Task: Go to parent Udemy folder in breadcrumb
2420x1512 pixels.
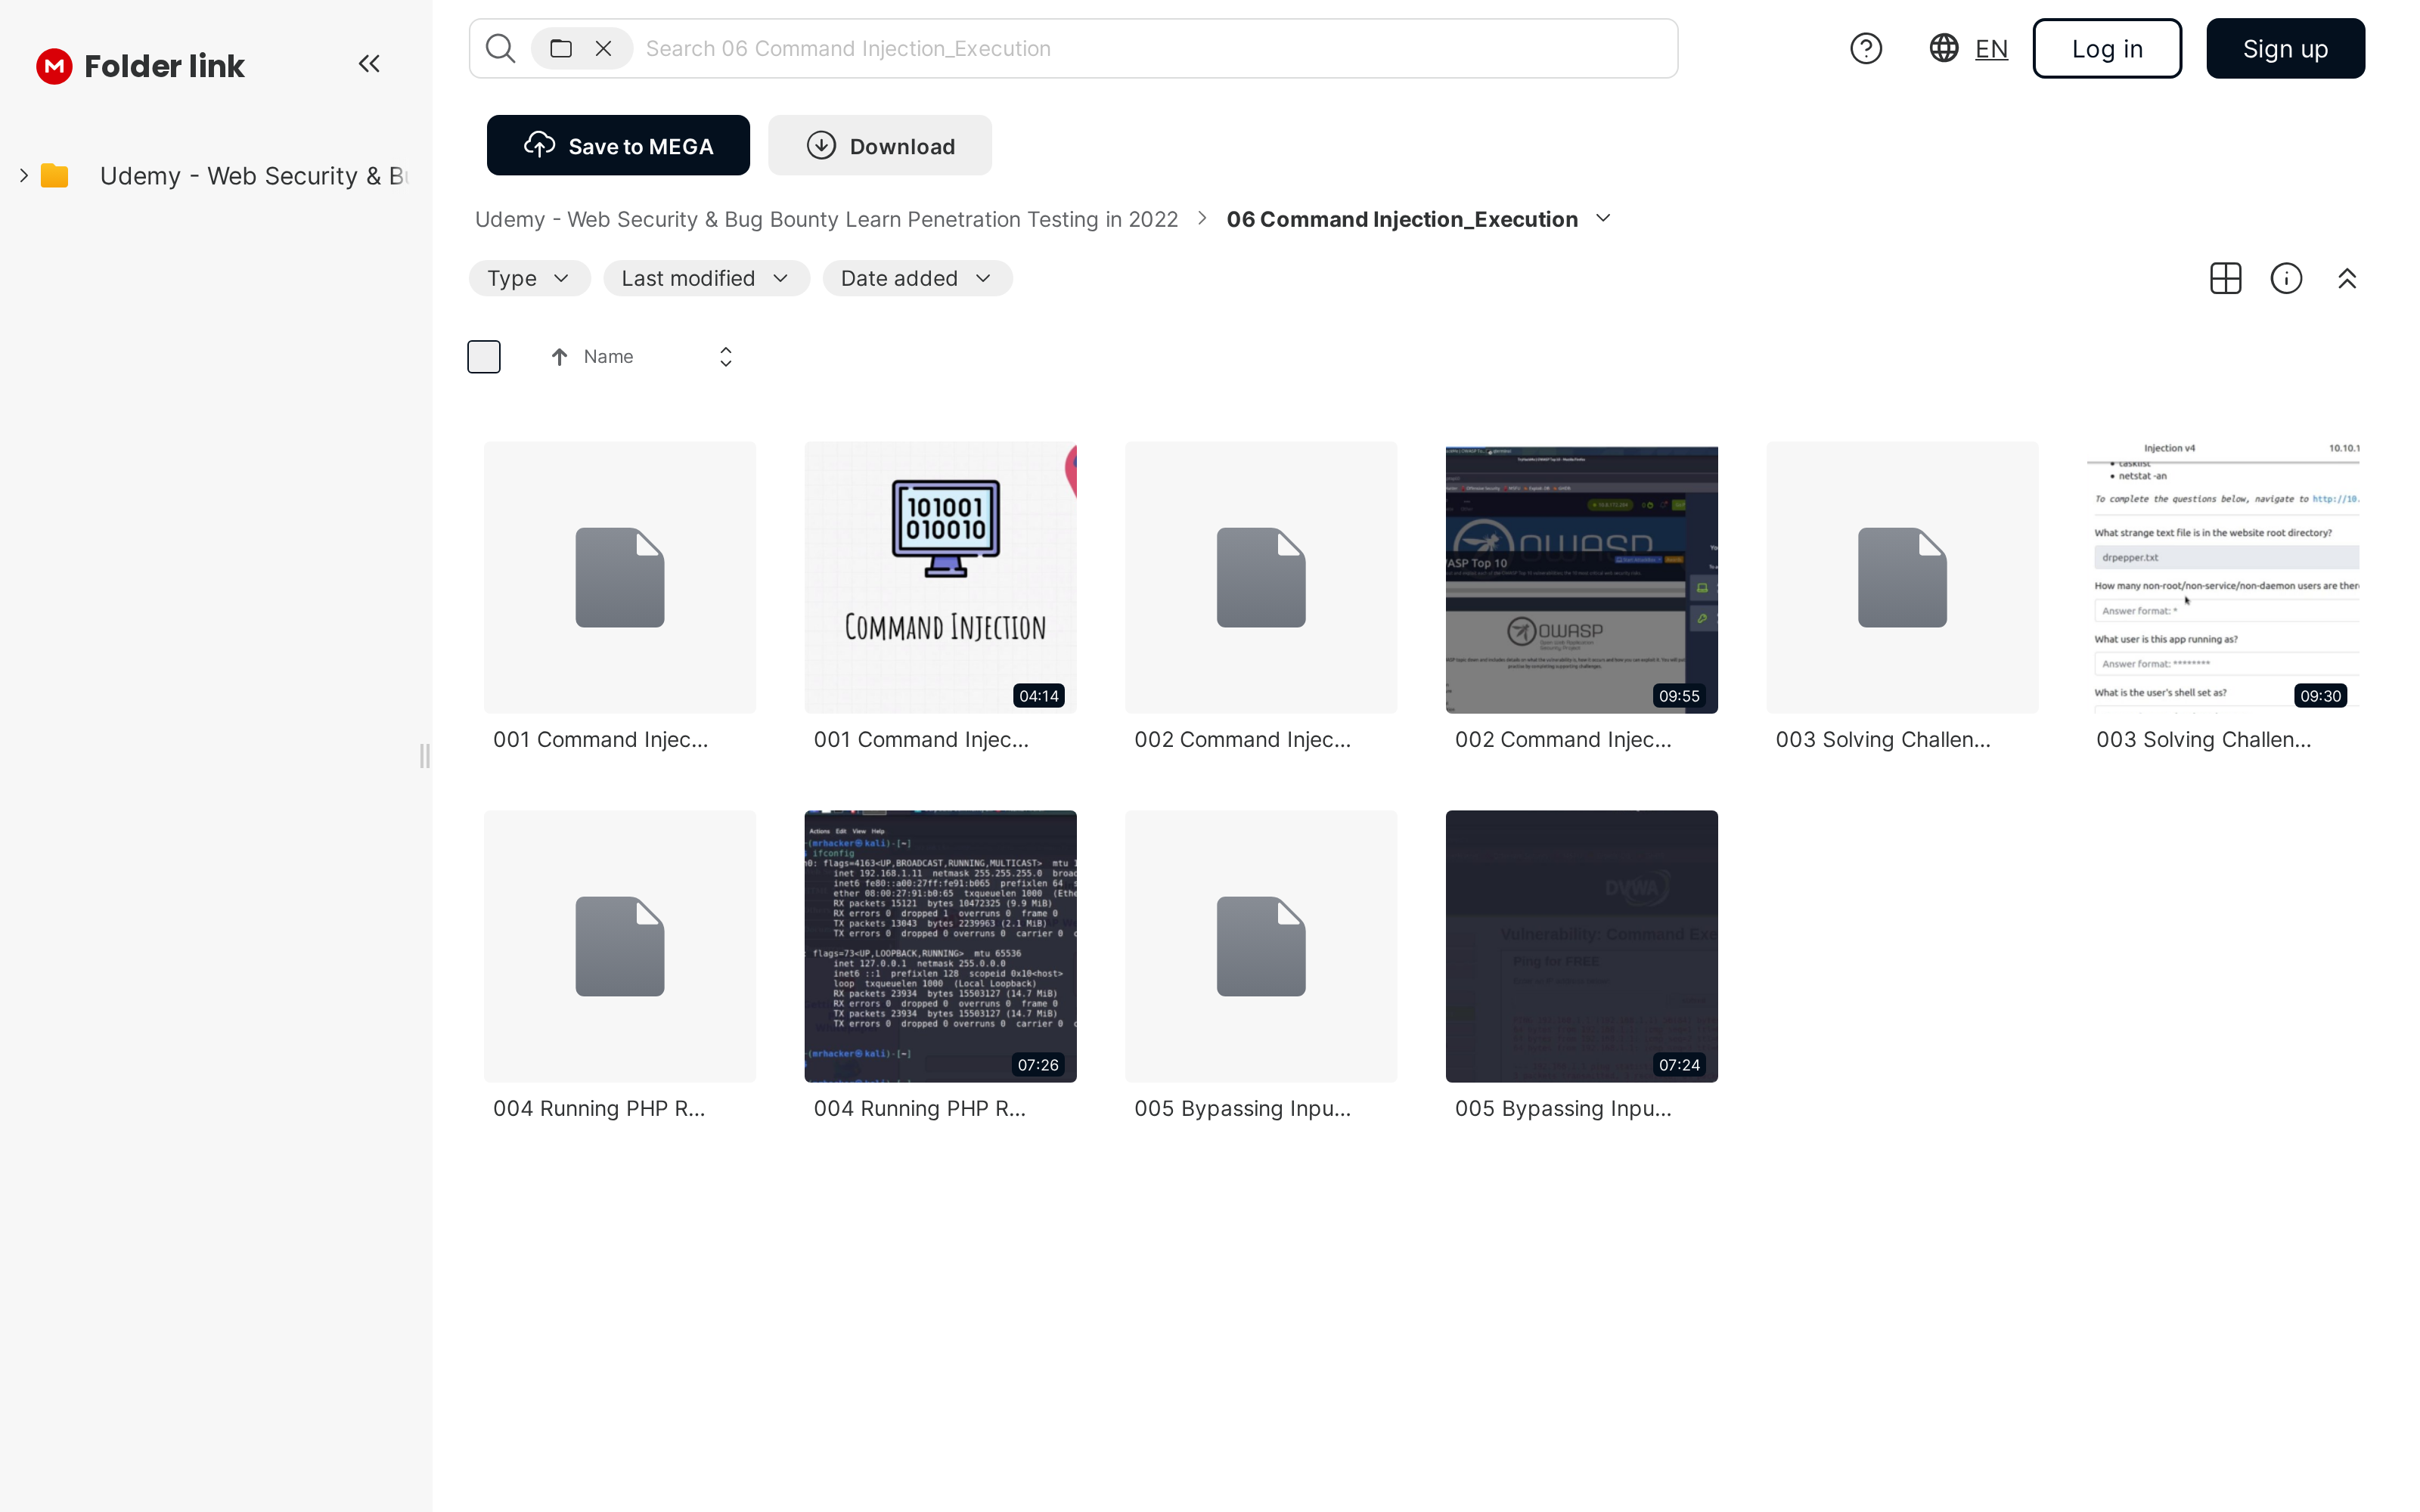Action: click(x=826, y=219)
